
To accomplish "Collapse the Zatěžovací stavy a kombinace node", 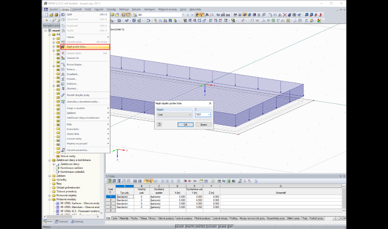I will point(50,160).
